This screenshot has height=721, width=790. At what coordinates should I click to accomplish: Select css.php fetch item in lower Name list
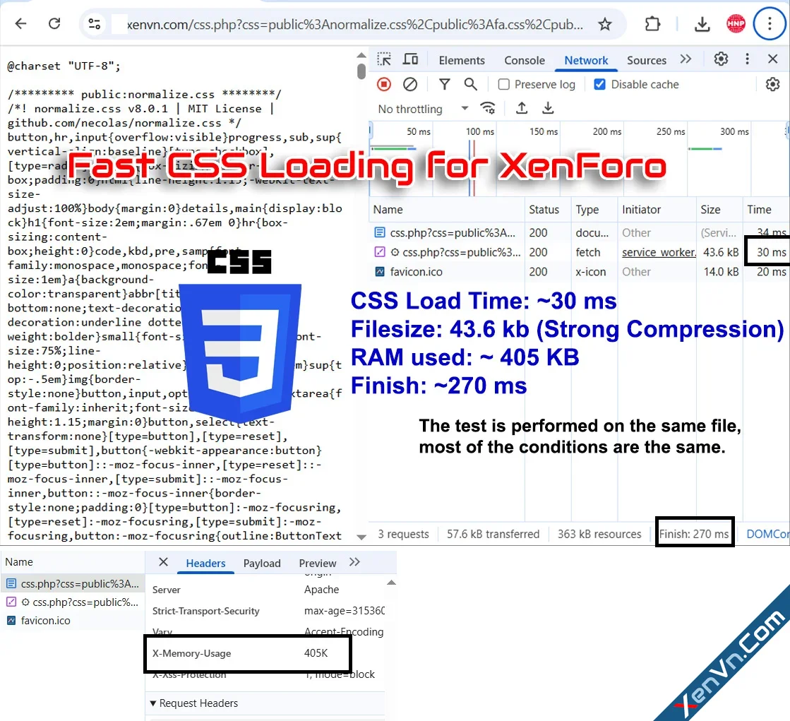[x=73, y=602]
